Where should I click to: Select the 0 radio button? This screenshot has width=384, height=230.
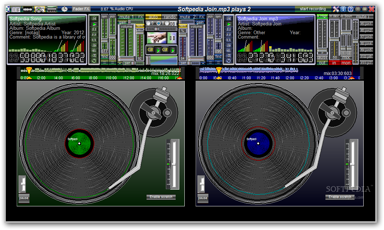point(148,23)
